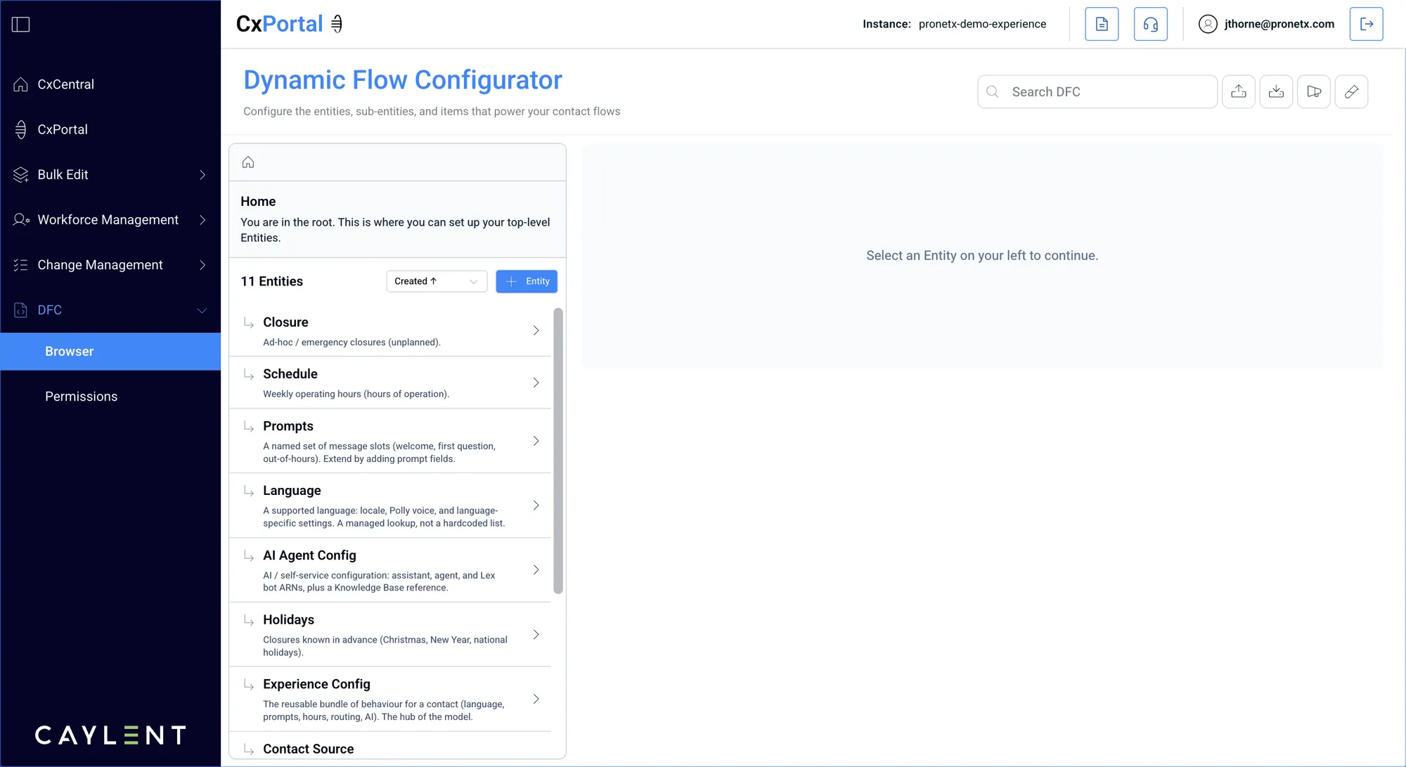Focus the Search DFC input field
Viewport: 1406px width, 767px height.
coord(1097,92)
